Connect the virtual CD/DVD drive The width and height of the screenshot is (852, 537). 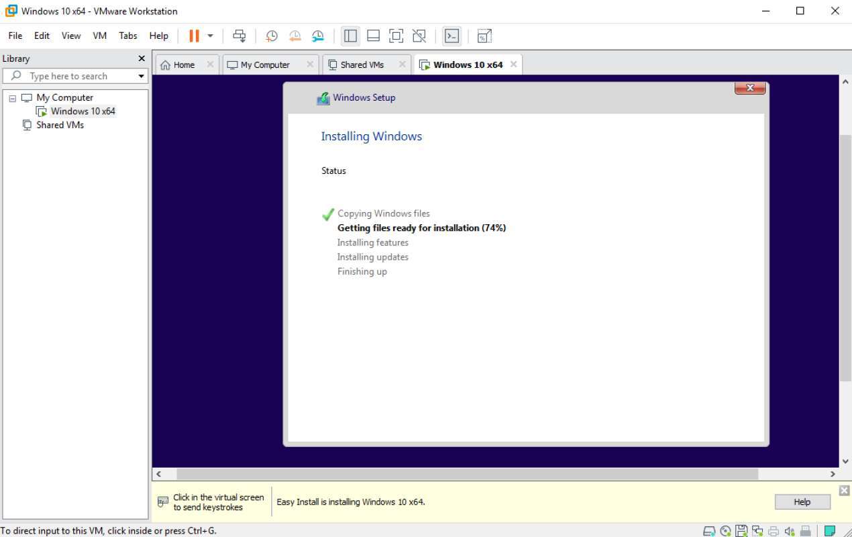coord(725,531)
